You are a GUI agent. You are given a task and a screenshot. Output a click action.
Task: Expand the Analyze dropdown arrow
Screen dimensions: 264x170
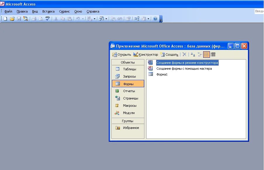point(106,19)
